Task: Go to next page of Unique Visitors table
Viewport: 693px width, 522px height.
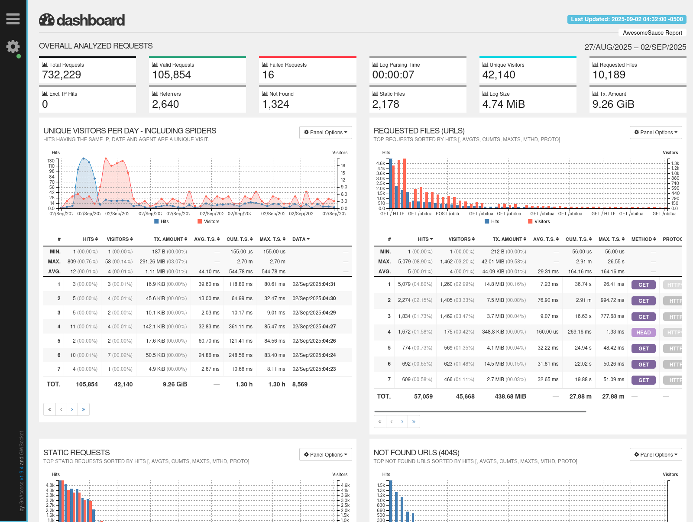Action: [72, 409]
